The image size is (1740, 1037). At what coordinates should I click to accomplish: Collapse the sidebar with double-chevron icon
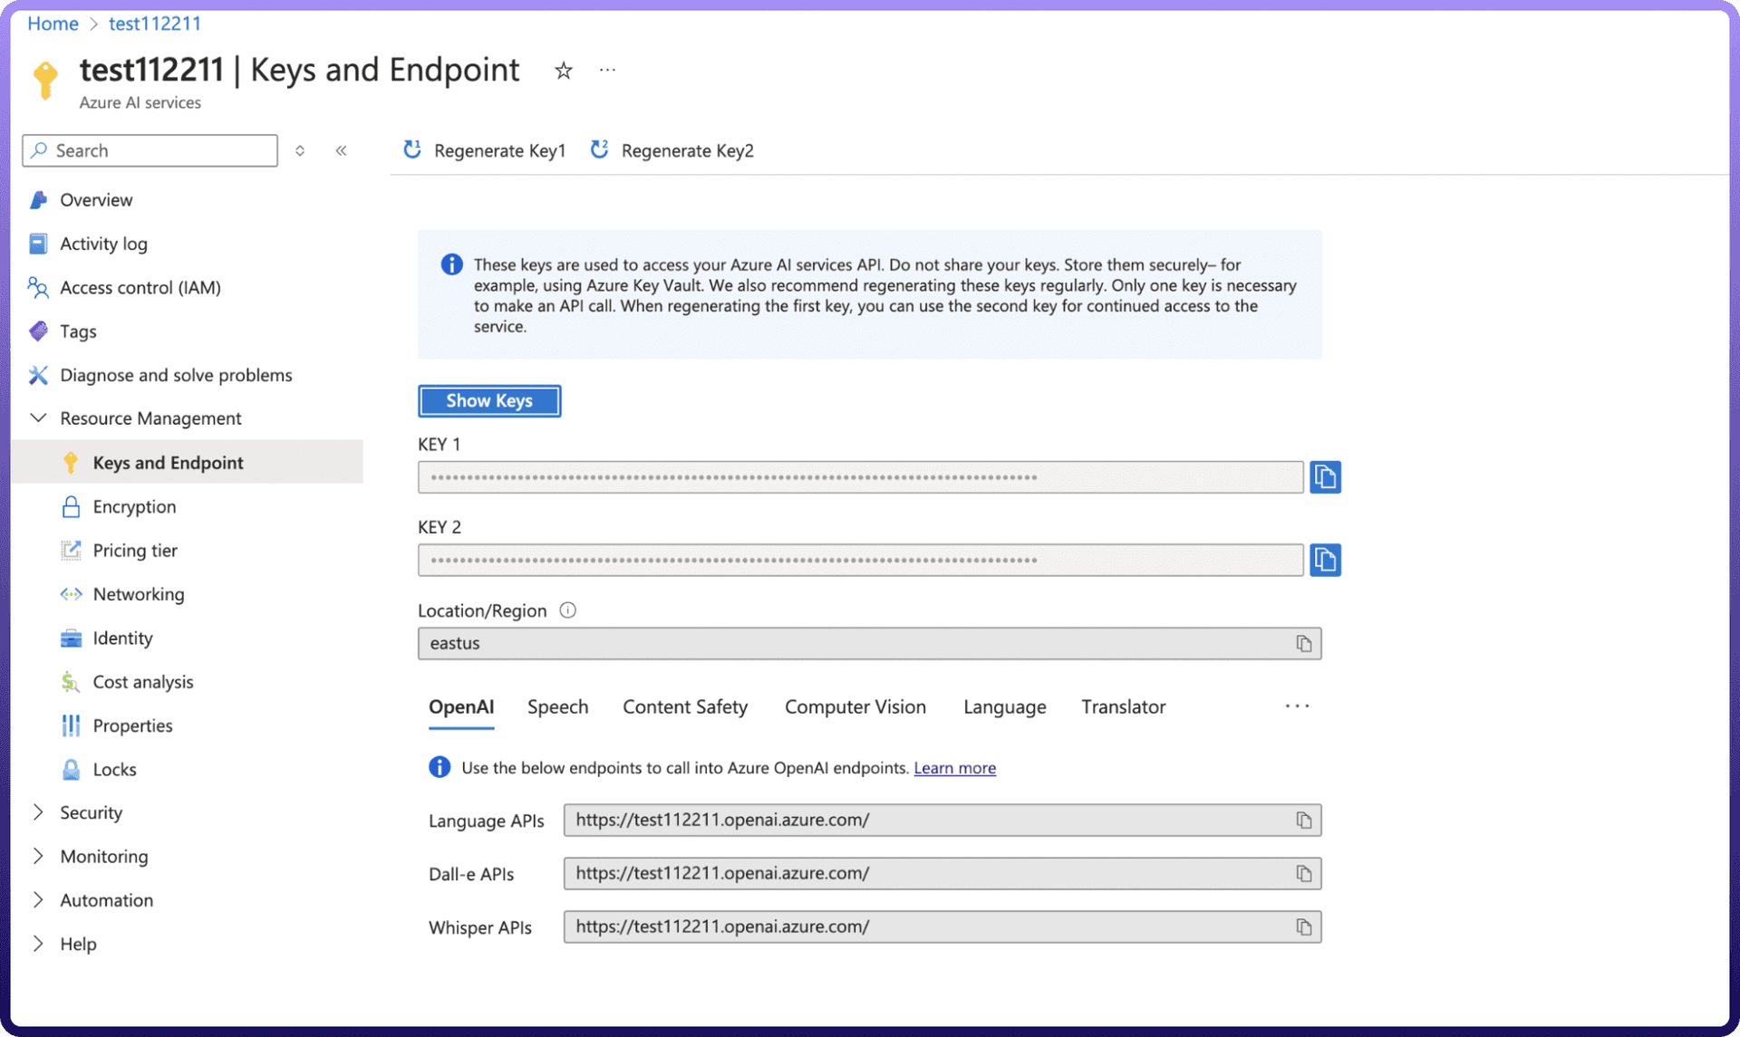point(341,150)
